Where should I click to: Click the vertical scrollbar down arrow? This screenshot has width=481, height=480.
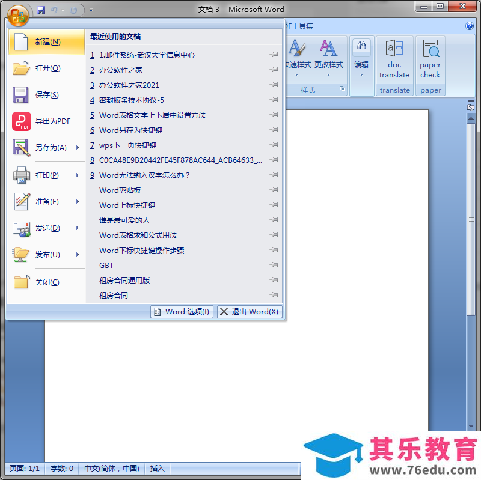point(471,427)
